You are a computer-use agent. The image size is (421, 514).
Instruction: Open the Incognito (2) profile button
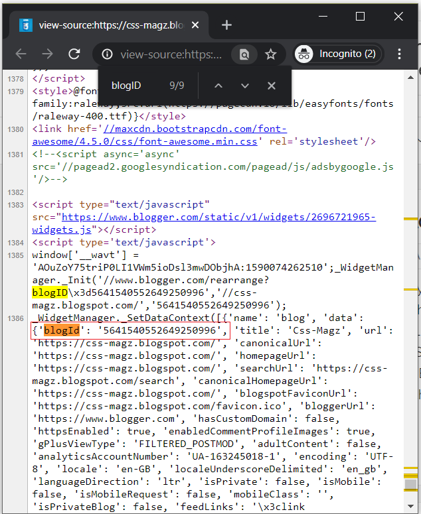coord(338,54)
